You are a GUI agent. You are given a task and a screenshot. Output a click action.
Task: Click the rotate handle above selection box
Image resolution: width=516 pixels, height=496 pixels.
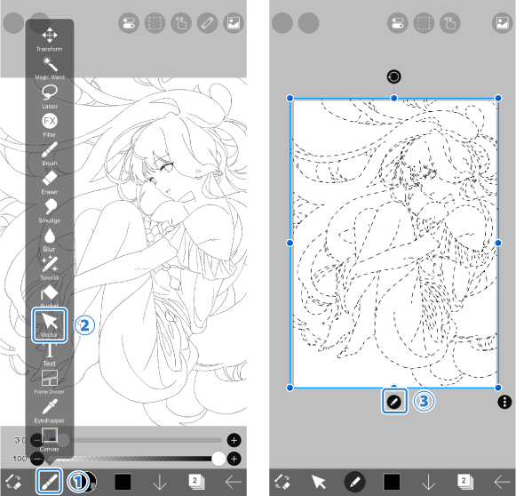(393, 76)
